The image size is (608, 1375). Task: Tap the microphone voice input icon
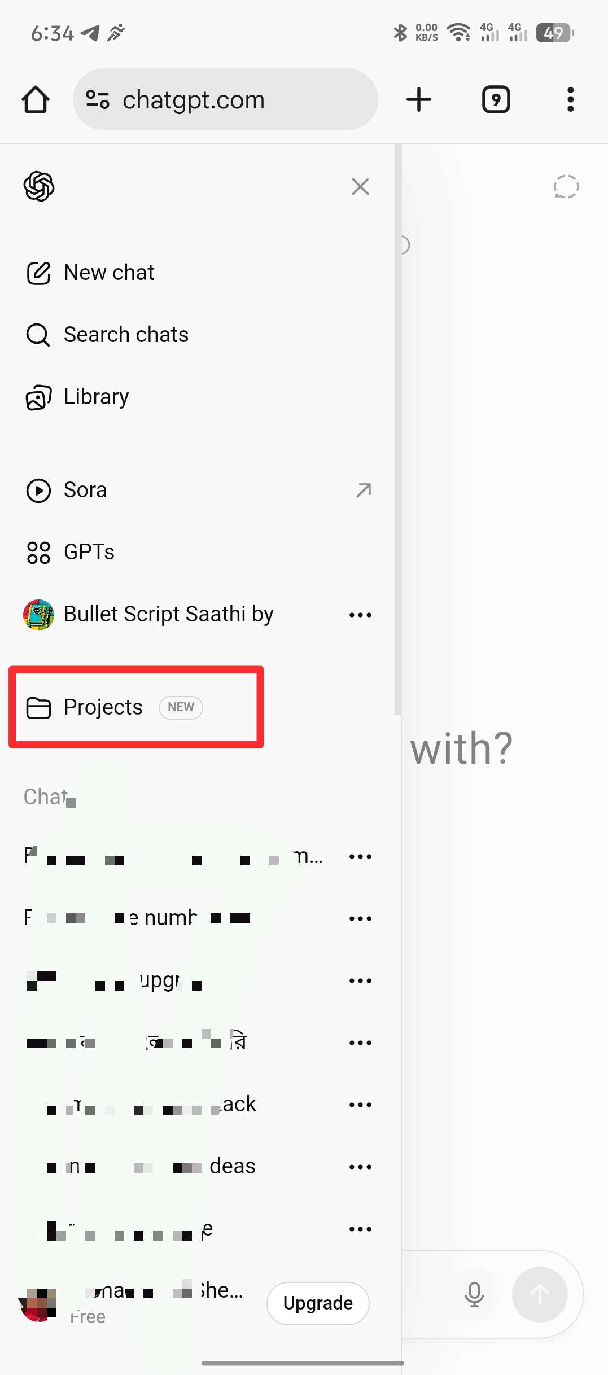click(474, 1294)
